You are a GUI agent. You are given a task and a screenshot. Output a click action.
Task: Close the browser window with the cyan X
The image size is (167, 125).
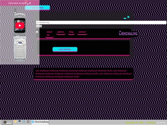[x=128, y=17]
